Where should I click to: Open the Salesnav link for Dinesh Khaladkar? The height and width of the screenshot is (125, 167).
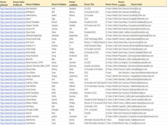pos(7,22)
